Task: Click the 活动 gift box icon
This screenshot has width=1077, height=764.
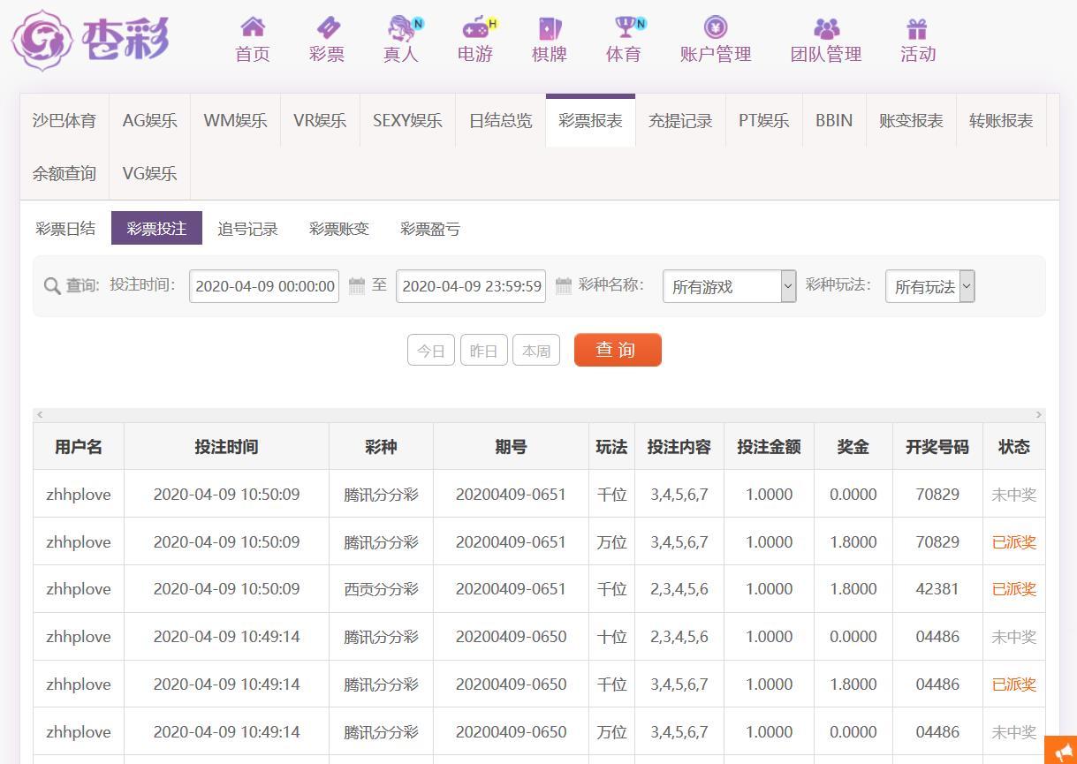Action: (917, 28)
